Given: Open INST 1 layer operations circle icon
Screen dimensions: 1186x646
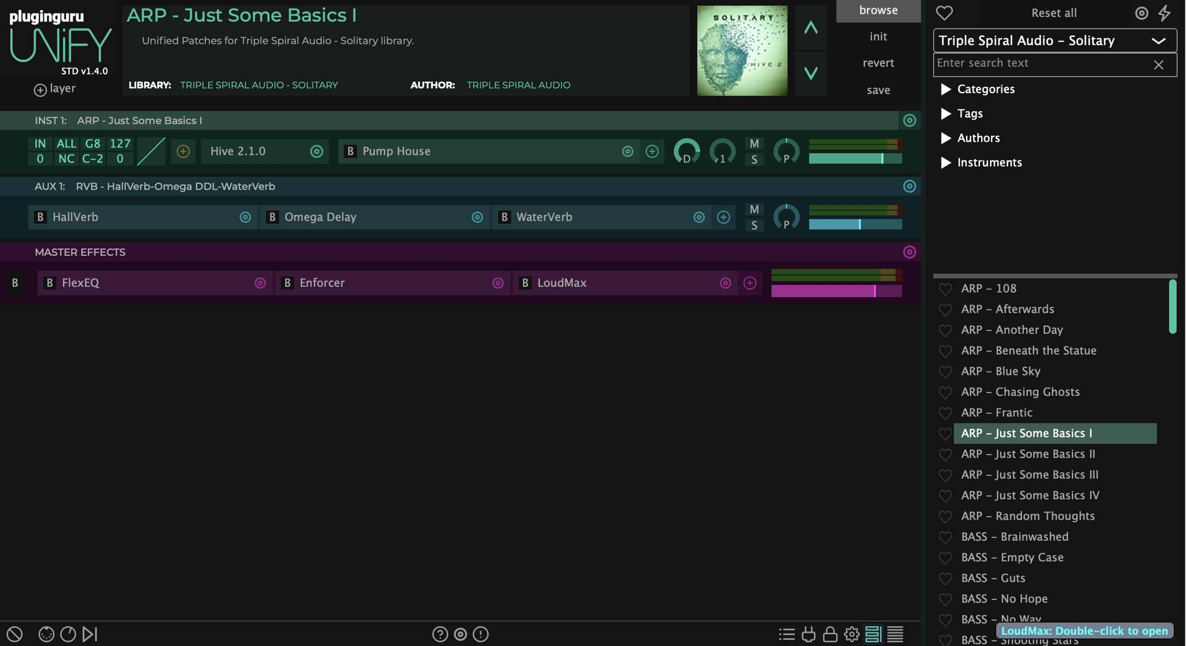Looking at the screenshot, I should click(909, 120).
